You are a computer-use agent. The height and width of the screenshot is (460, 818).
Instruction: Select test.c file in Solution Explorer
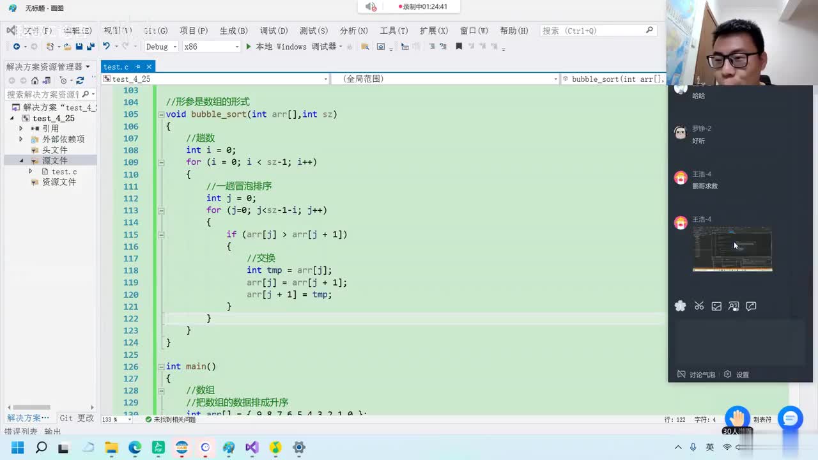tap(64, 171)
